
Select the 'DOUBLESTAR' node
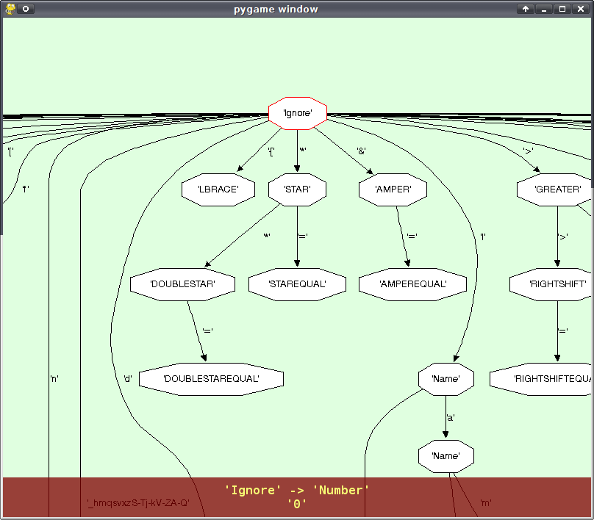(182, 284)
